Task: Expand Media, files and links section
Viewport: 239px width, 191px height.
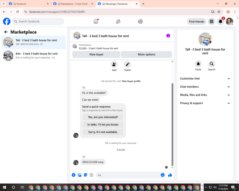Action: point(205,95)
